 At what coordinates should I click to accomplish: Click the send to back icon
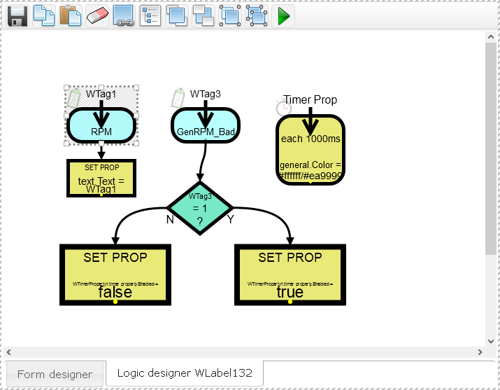point(203,15)
